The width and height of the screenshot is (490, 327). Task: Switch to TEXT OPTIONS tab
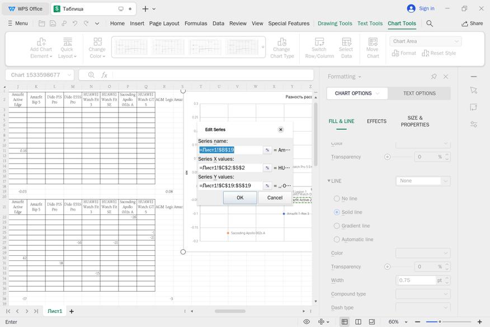pos(419,94)
